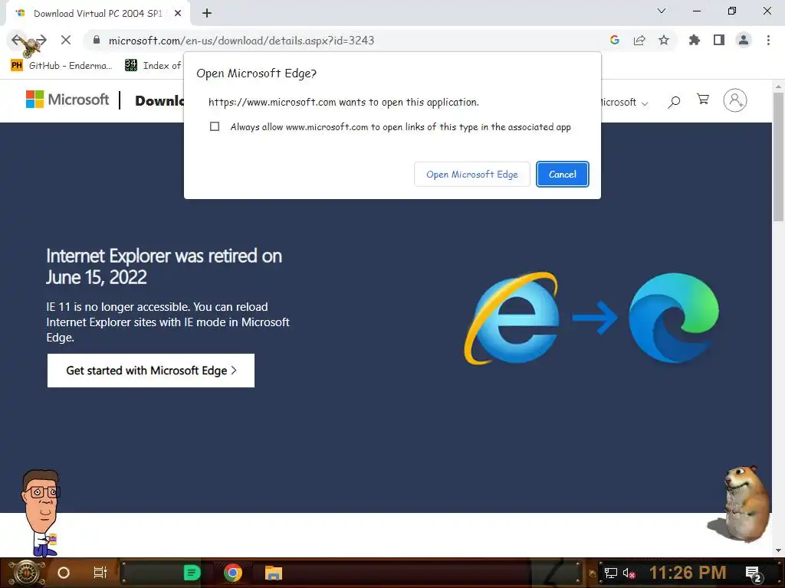This screenshot has height=588, width=785.
Task: Open the Start menu steampunk button
Action: 26,573
